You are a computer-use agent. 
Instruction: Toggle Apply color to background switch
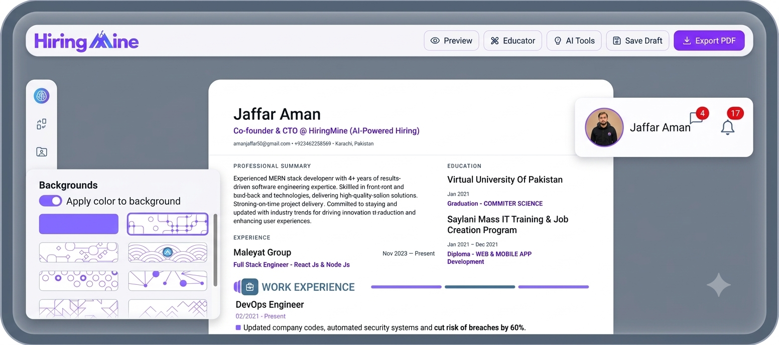pyautogui.click(x=51, y=201)
